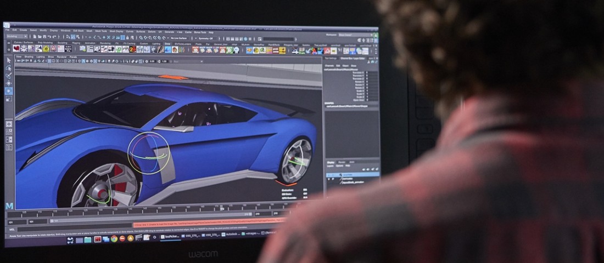The width and height of the screenshot is (604, 263).
Task: Click the single-pane layout icon below toolbox
Action: (x=8, y=124)
